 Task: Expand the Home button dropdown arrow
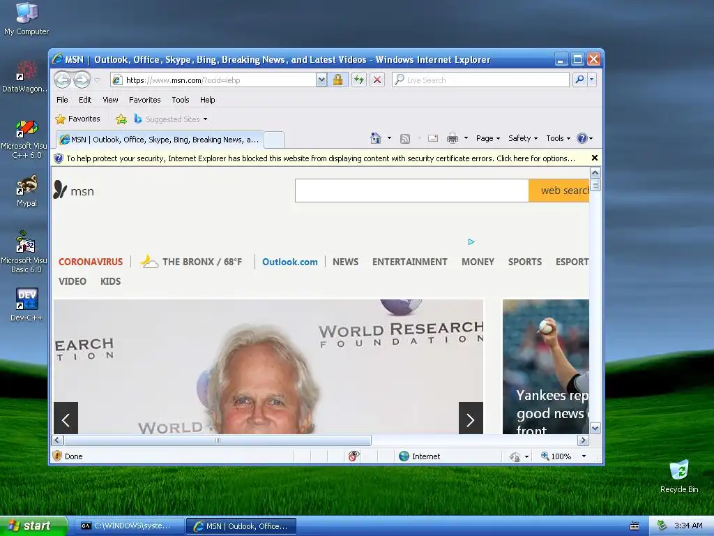(x=389, y=138)
